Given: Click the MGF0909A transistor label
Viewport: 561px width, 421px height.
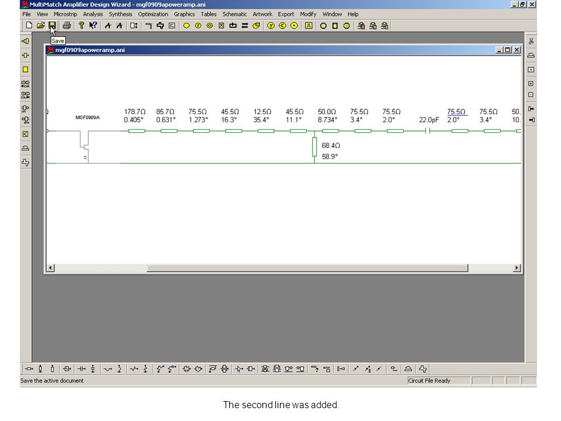Looking at the screenshot, I should point(88,118).
